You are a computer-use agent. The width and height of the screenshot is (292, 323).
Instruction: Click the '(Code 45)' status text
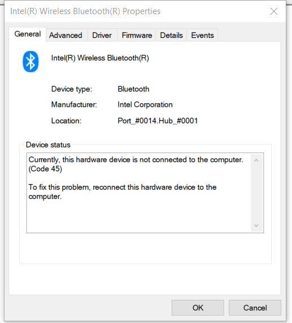(x=45, y=169)
